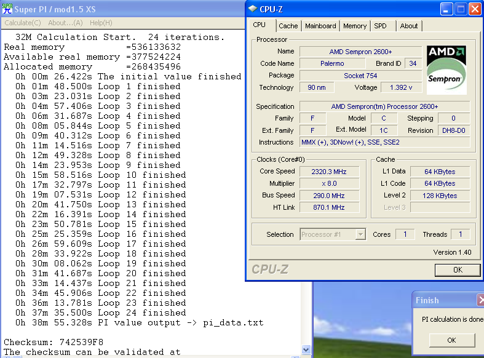Click the 'Loop 24 finished' line

[x=101, y=312]
